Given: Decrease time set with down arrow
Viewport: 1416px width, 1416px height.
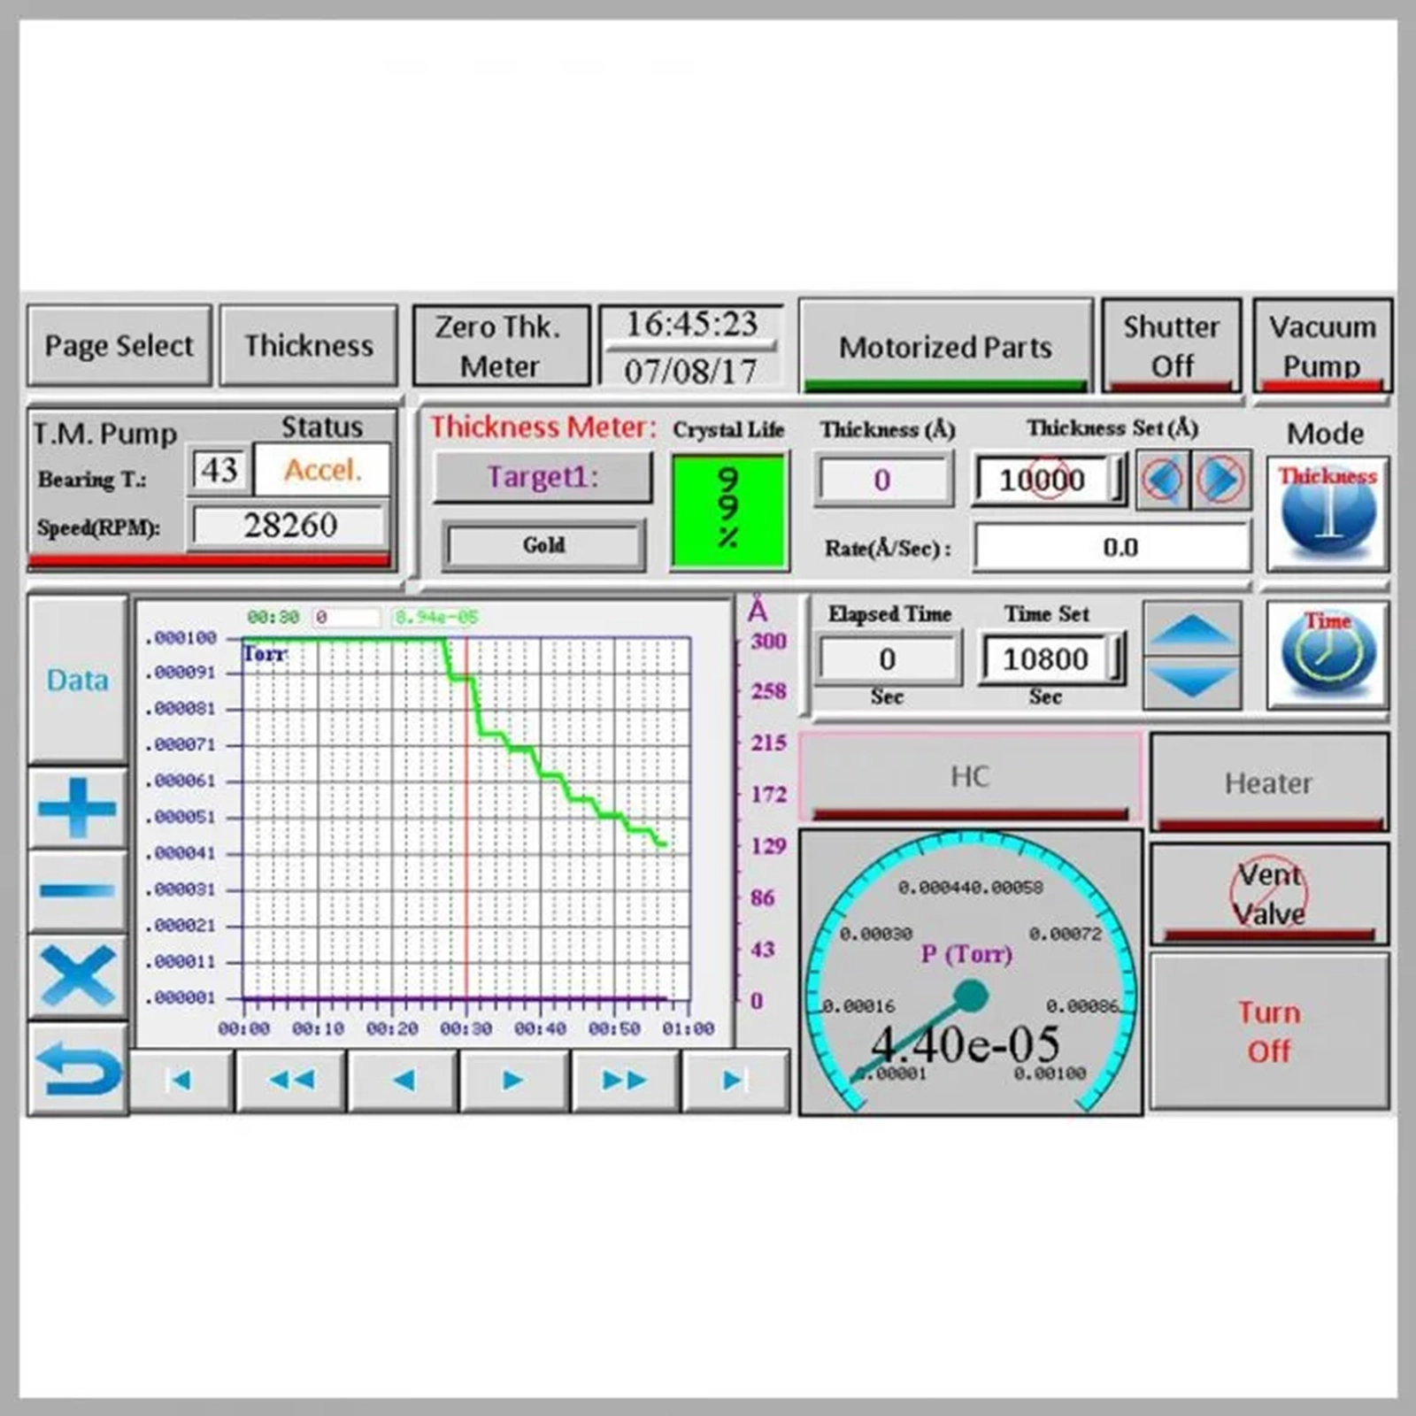Looking at the screenshot, I should pos(1191,682).
